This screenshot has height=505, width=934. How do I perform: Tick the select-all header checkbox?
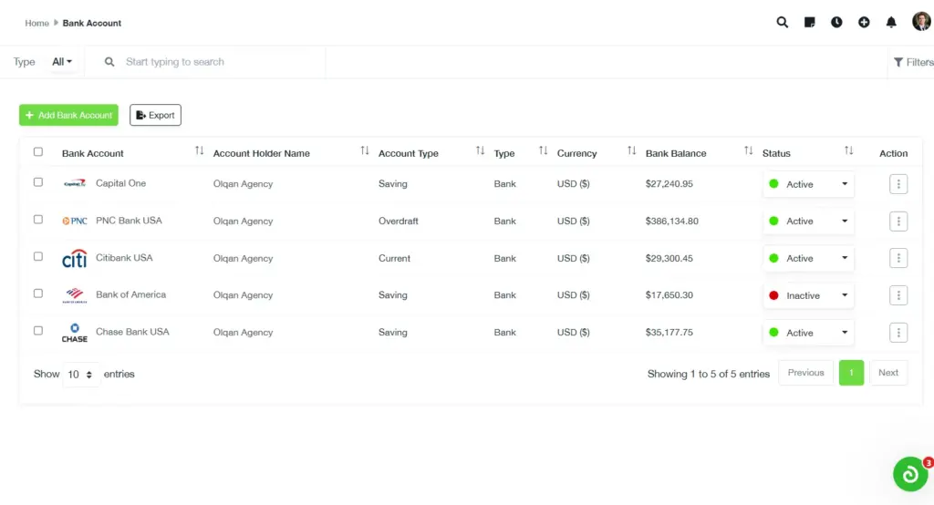[38, 152]
